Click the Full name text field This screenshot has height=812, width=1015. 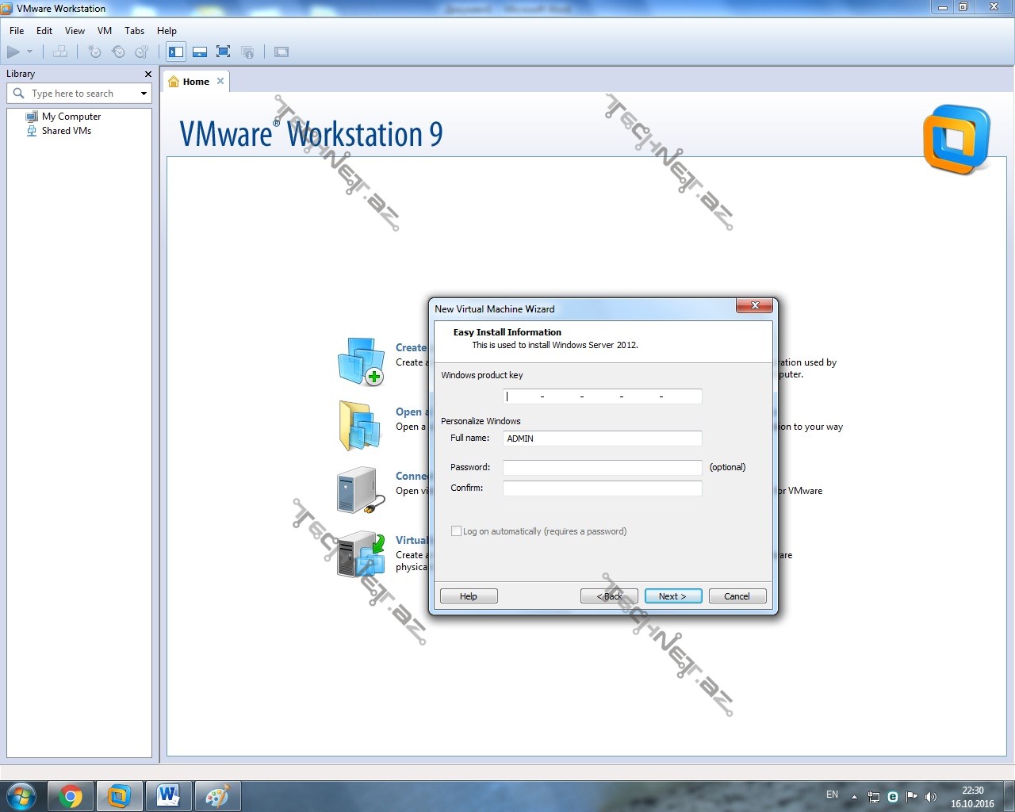click(x=602, y=439)
